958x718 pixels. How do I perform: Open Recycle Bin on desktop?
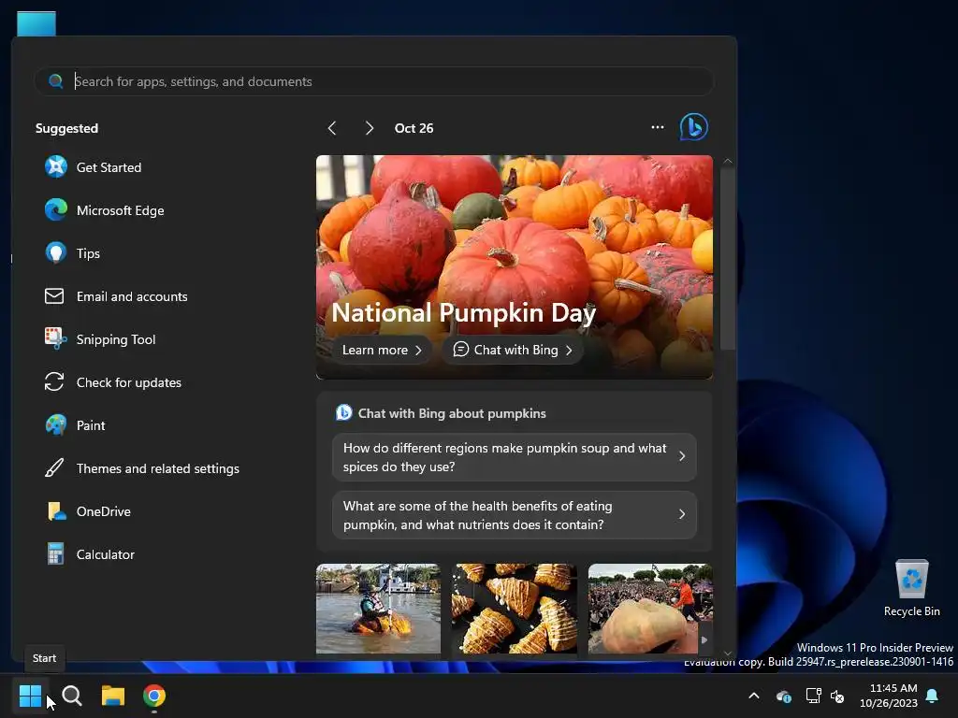(911, 589)
